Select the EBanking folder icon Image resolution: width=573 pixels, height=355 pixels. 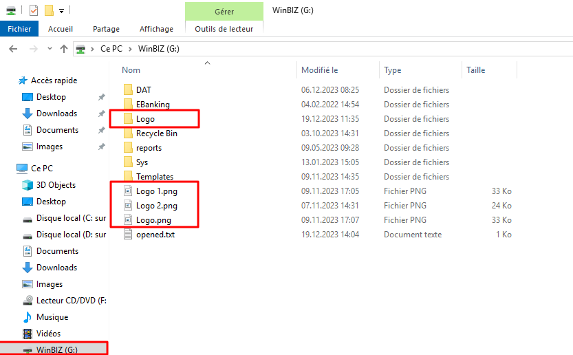coord(128,104)
